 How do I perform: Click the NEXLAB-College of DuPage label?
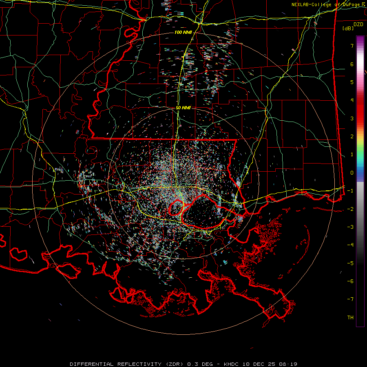325,4
